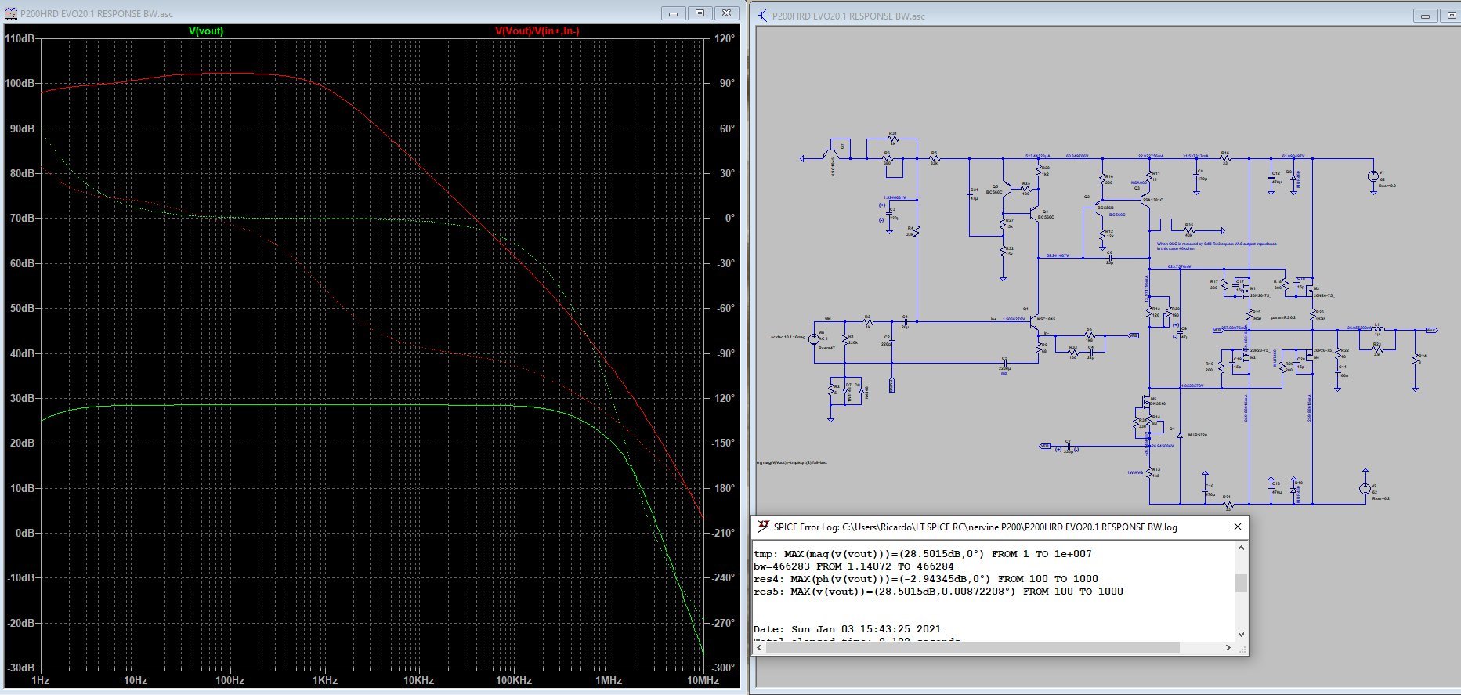This screenshot has height=695, width=1461.
Task: Click the error log vertical scrollbar thumb
Action: click(1241, 582)
